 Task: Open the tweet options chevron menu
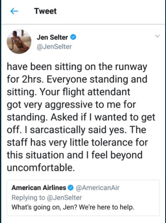[157, 36]
